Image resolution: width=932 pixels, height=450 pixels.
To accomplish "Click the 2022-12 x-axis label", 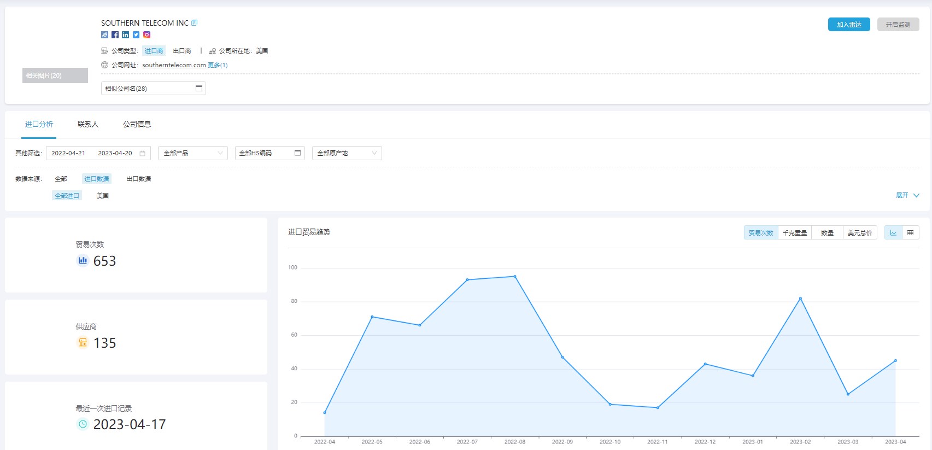I will [x=705, y=442].
